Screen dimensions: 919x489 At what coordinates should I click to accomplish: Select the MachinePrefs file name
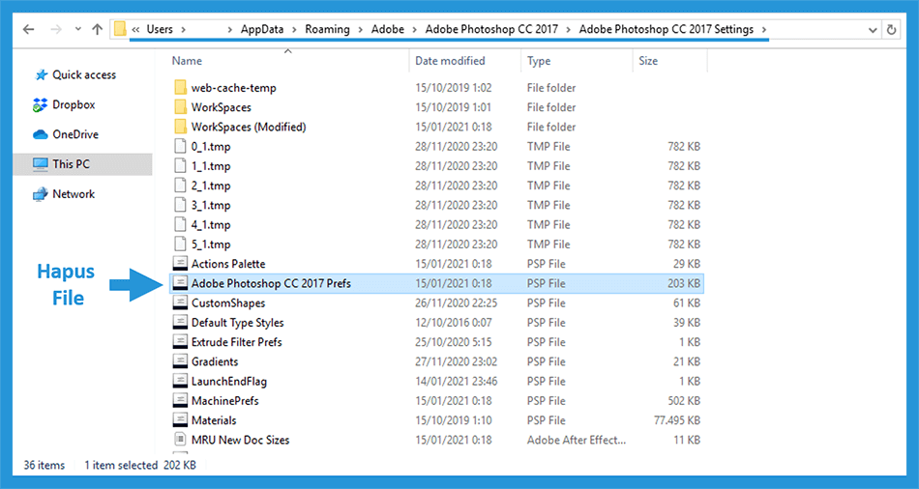click(x=224, y=401)
